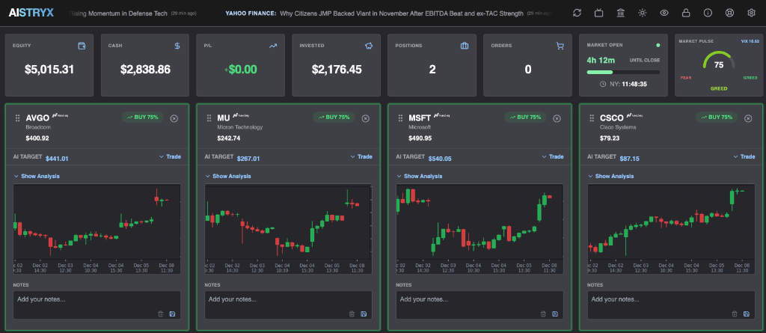The height and width of the screenshot is (333, 766).
Task: Expand Show Analysis for AVGO
Action: (37, 176)
